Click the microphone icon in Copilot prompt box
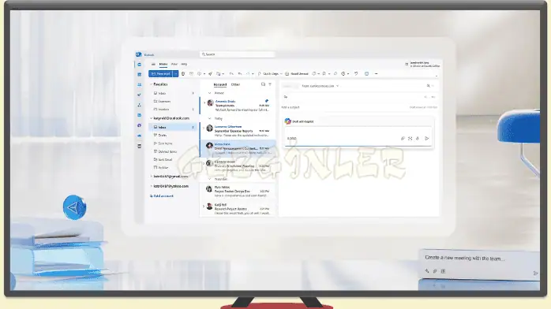Image resolution: width=551 pixels, height=309 pixels. [x=418, y=139]
